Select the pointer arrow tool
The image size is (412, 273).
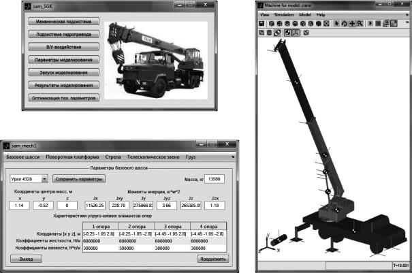pos(336,23)
